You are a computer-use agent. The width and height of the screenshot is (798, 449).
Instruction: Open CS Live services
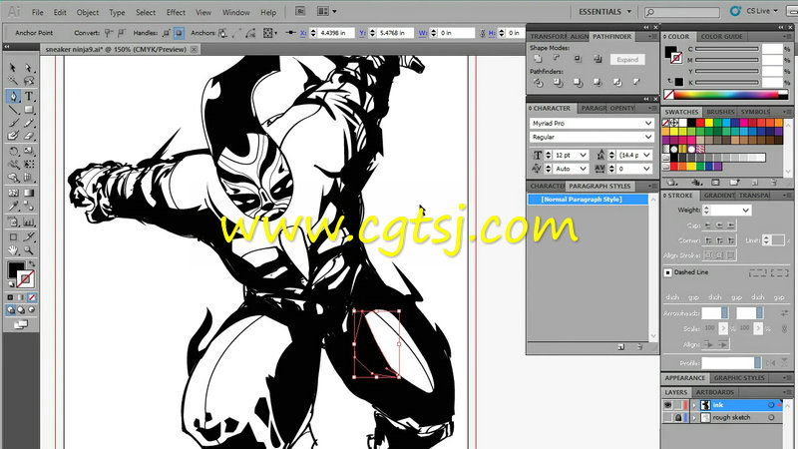pyautogui.click(x=754, y=11)
